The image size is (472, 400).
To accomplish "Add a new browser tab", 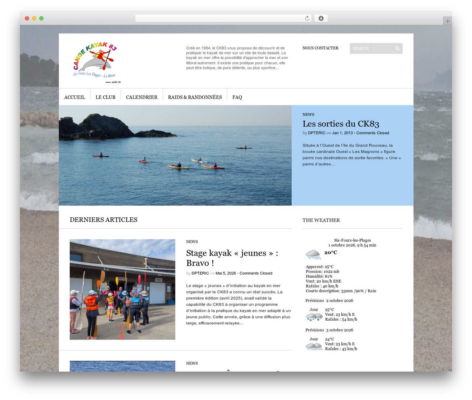I will click(447, 21).
